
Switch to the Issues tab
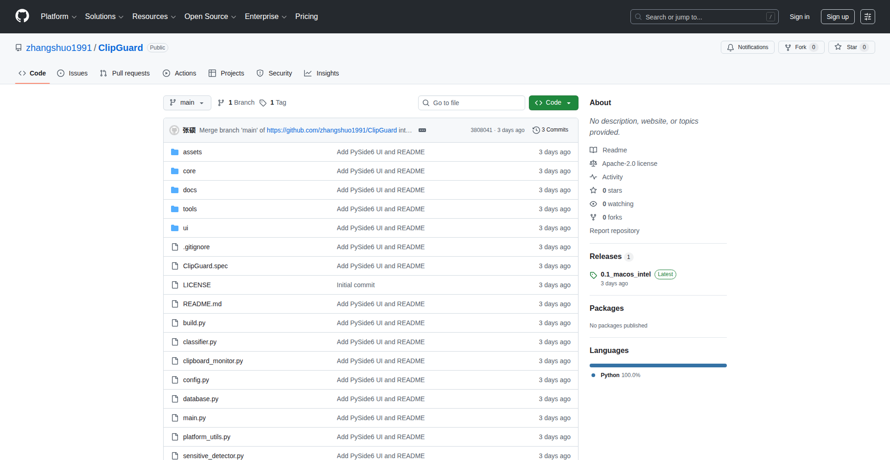72,73
